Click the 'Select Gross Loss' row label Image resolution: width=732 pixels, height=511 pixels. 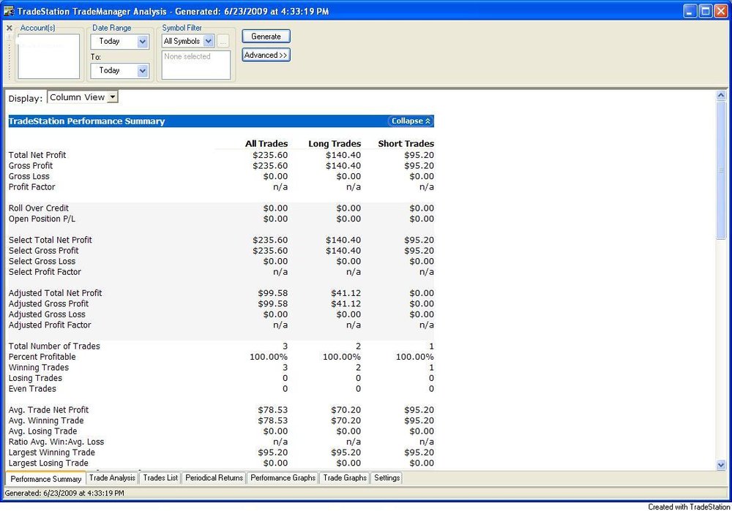pos(42,262)
